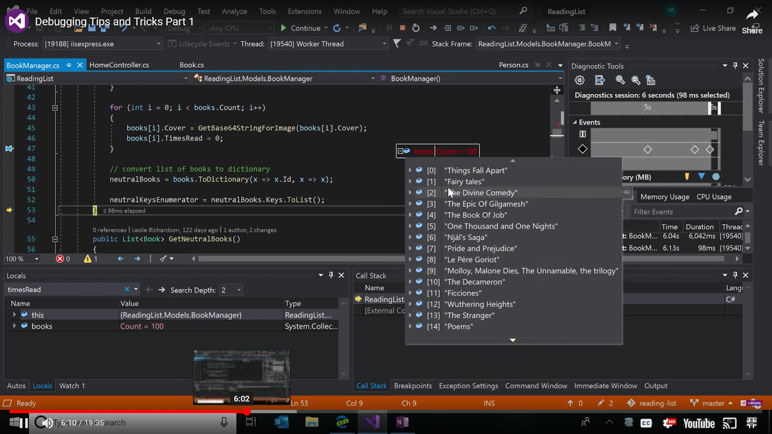Open the Memory Usage tab
The height and width of the screenshot is (434, 772).
tap(665, 197)
